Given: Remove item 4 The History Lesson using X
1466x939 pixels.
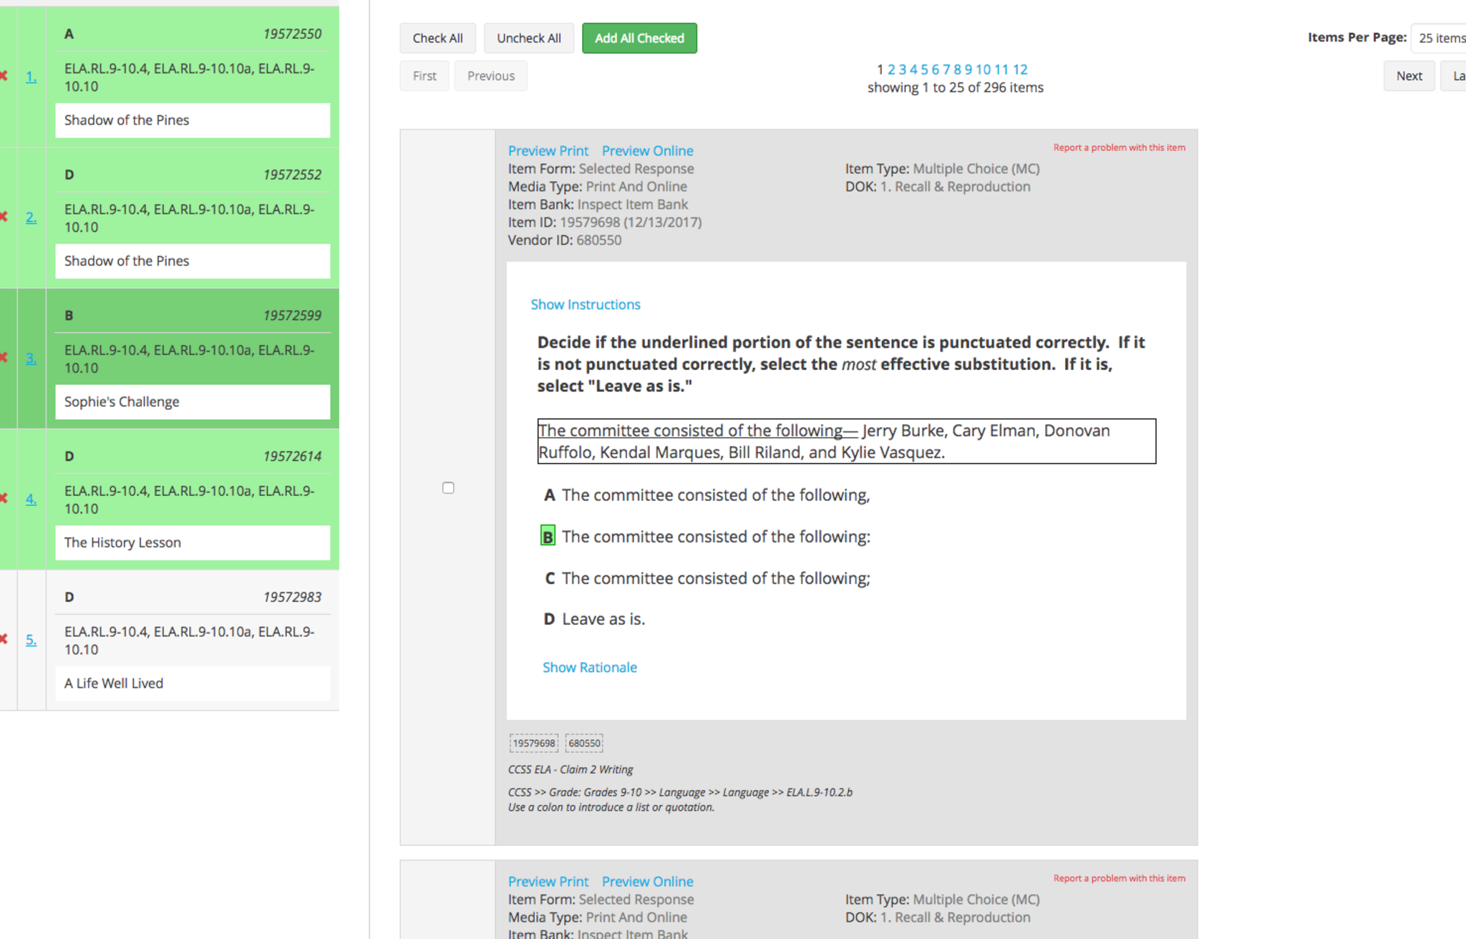Looking at the screenshot, I should click(x=4, y=498).
